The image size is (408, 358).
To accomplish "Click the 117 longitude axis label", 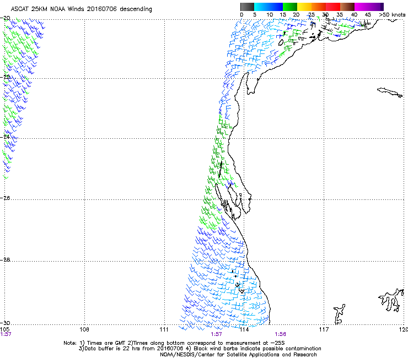I will [324, 329].
